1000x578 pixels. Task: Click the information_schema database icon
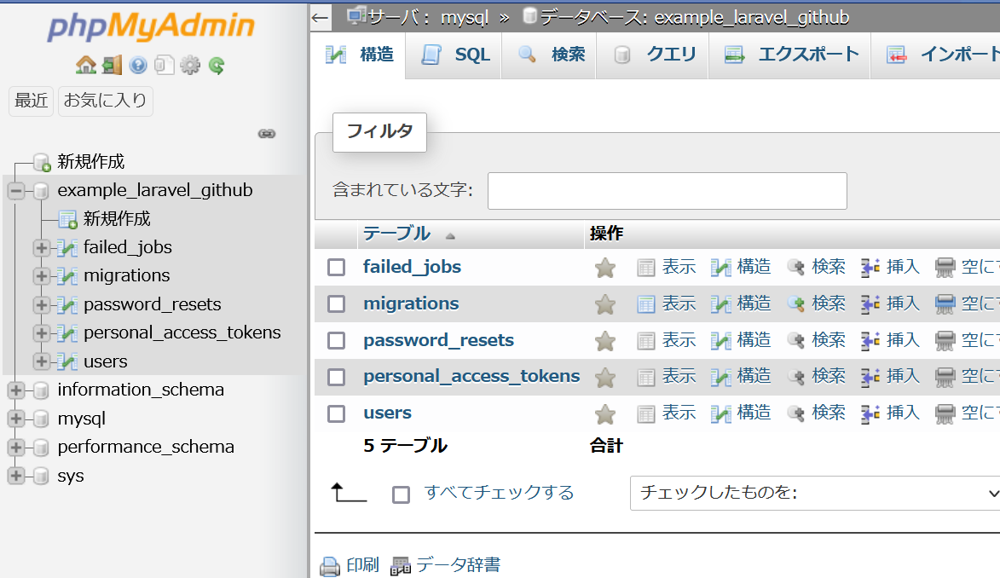tap(41, 390)
